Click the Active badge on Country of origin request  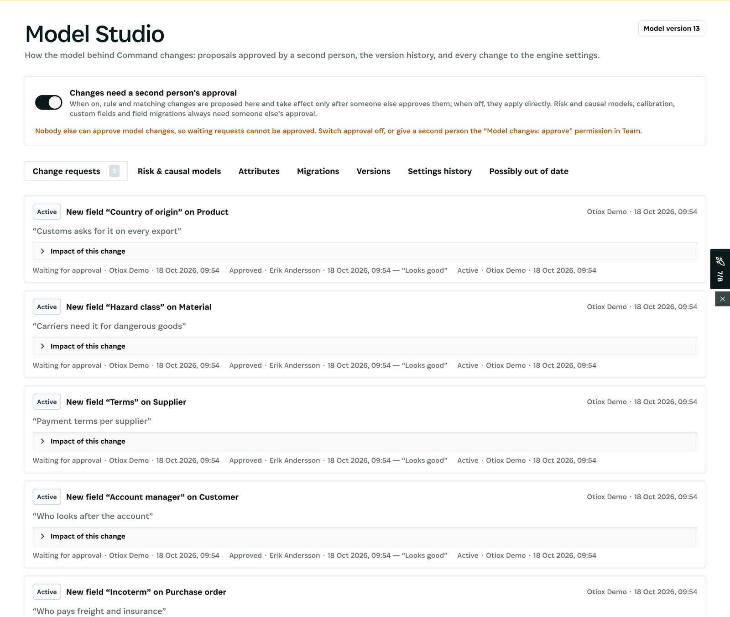coord(47,212)
